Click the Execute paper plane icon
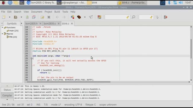 pos(91,17)
